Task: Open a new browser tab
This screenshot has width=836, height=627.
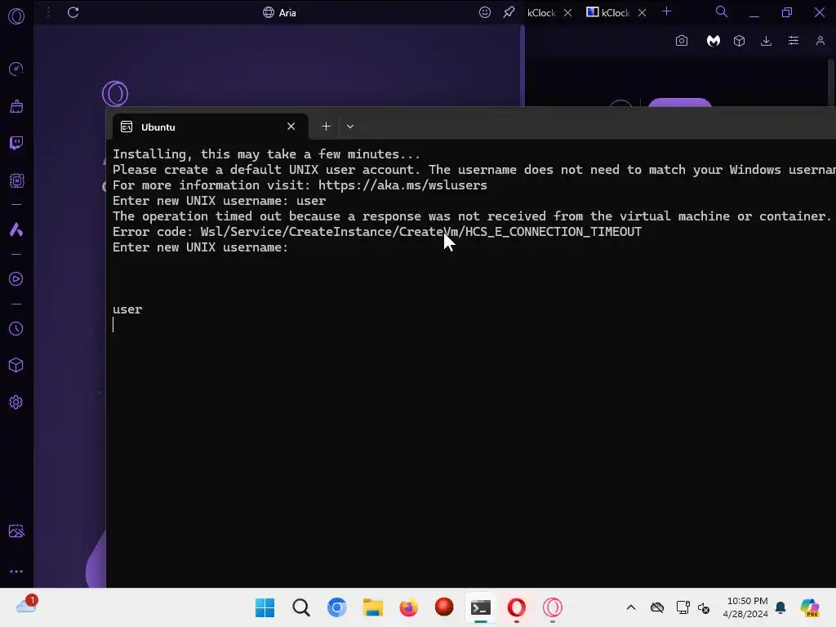Action: tap(666, 11)
